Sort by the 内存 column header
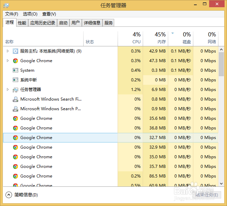 click(155, 39)
